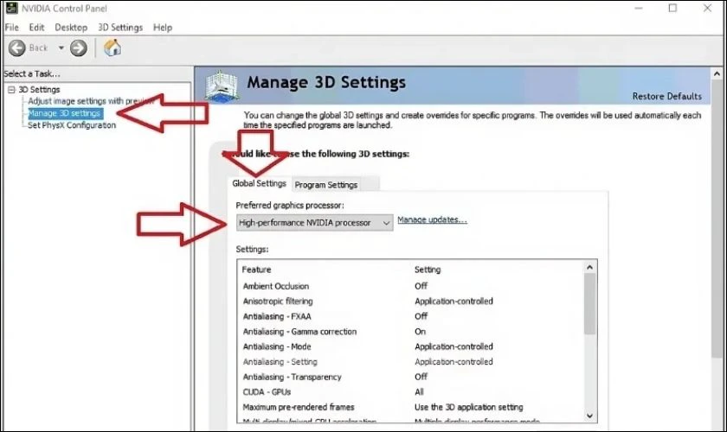
Task: Close the NVIDIA Control Panel window
Action: 707,8
